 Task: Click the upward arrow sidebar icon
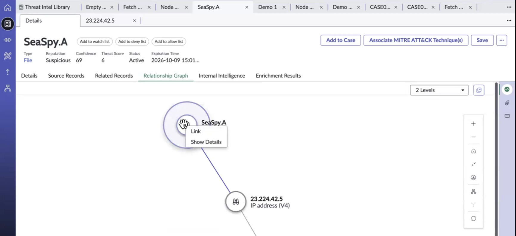(8, 72)
